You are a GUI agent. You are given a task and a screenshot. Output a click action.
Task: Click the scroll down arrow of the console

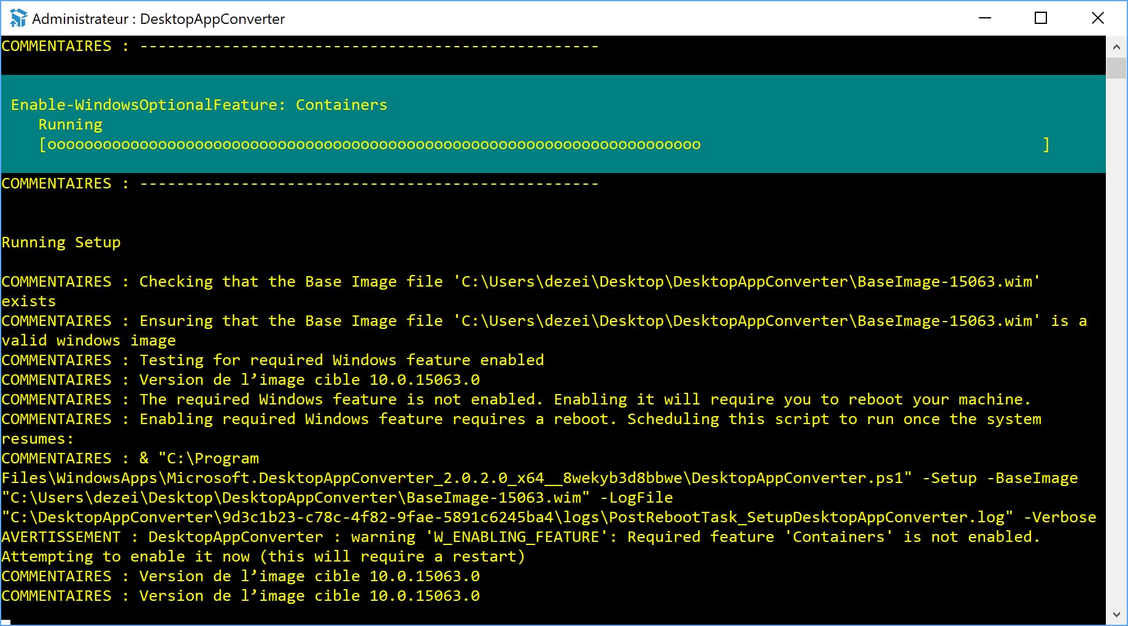(x=1116, y=615)
